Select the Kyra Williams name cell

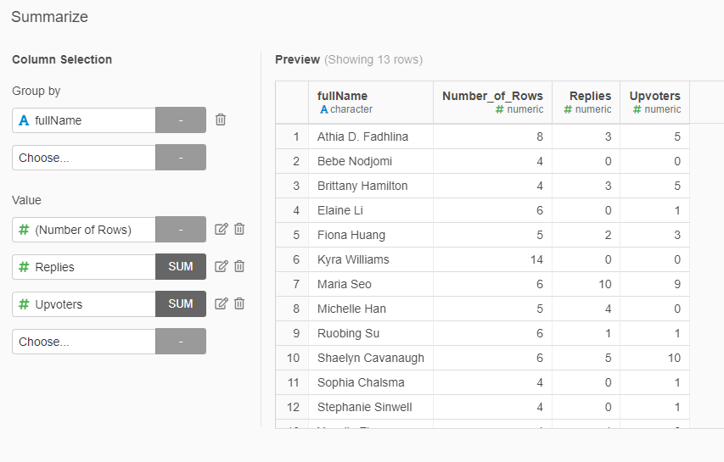371,259
